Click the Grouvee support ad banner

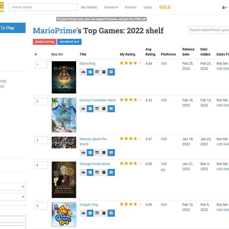(101, 19)
